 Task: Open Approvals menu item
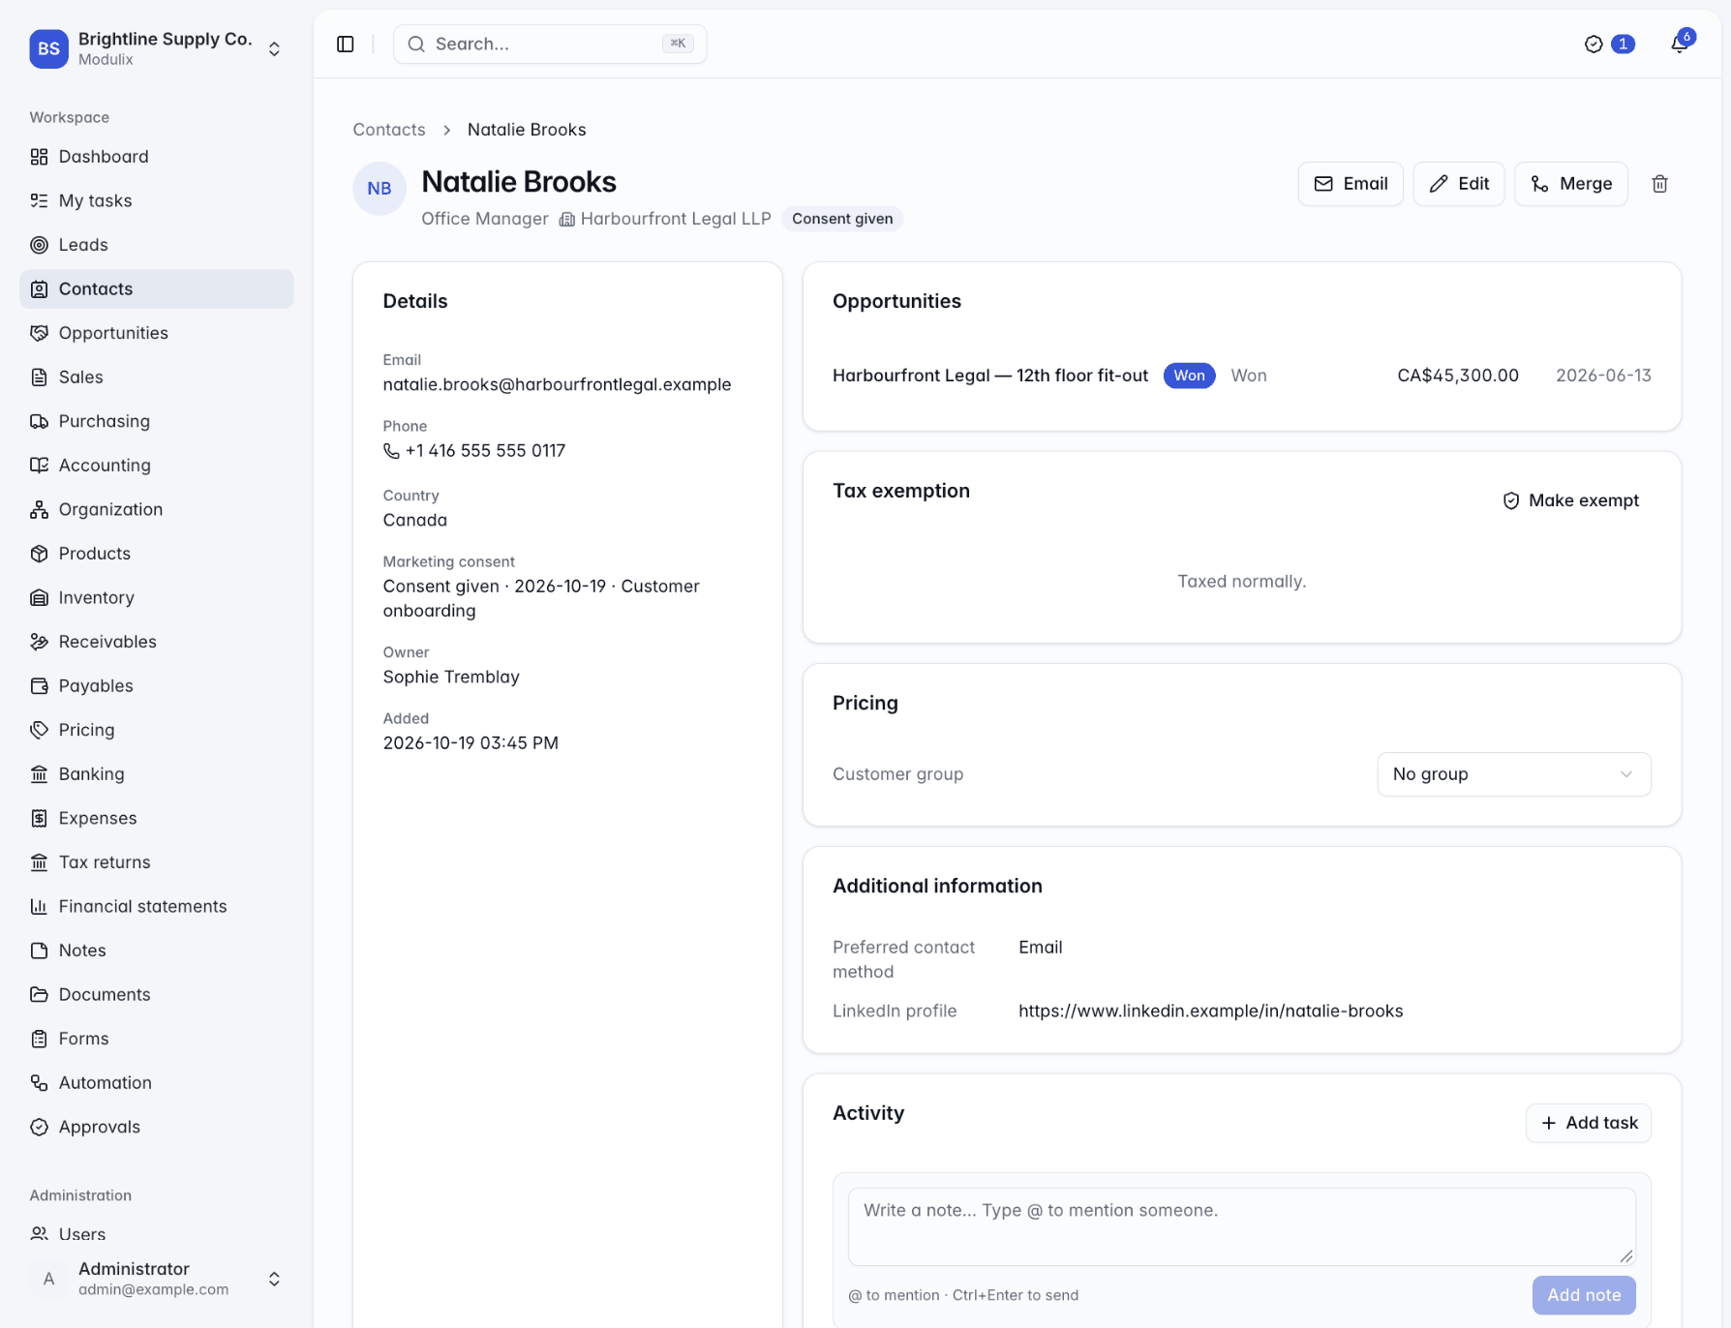coord(157,1127)
